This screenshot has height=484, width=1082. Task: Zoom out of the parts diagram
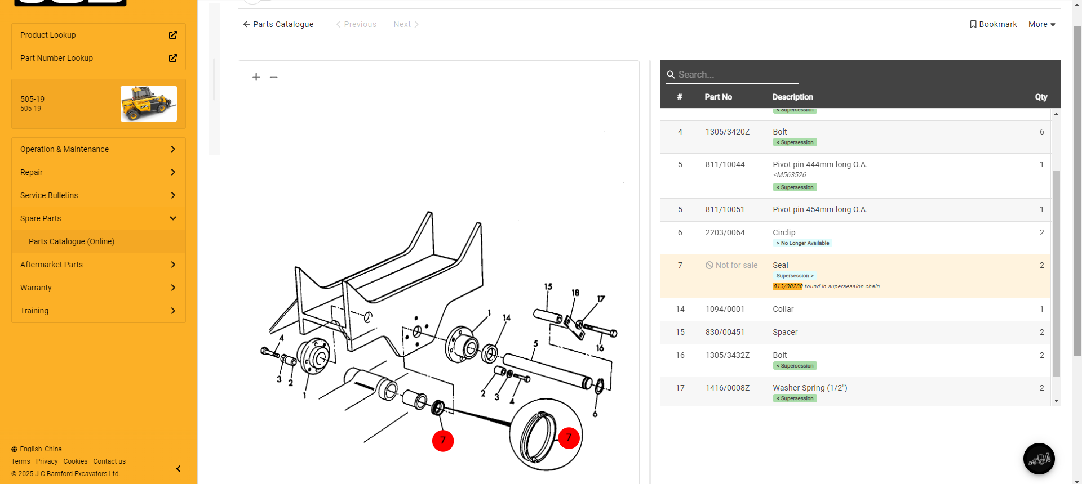274,77
